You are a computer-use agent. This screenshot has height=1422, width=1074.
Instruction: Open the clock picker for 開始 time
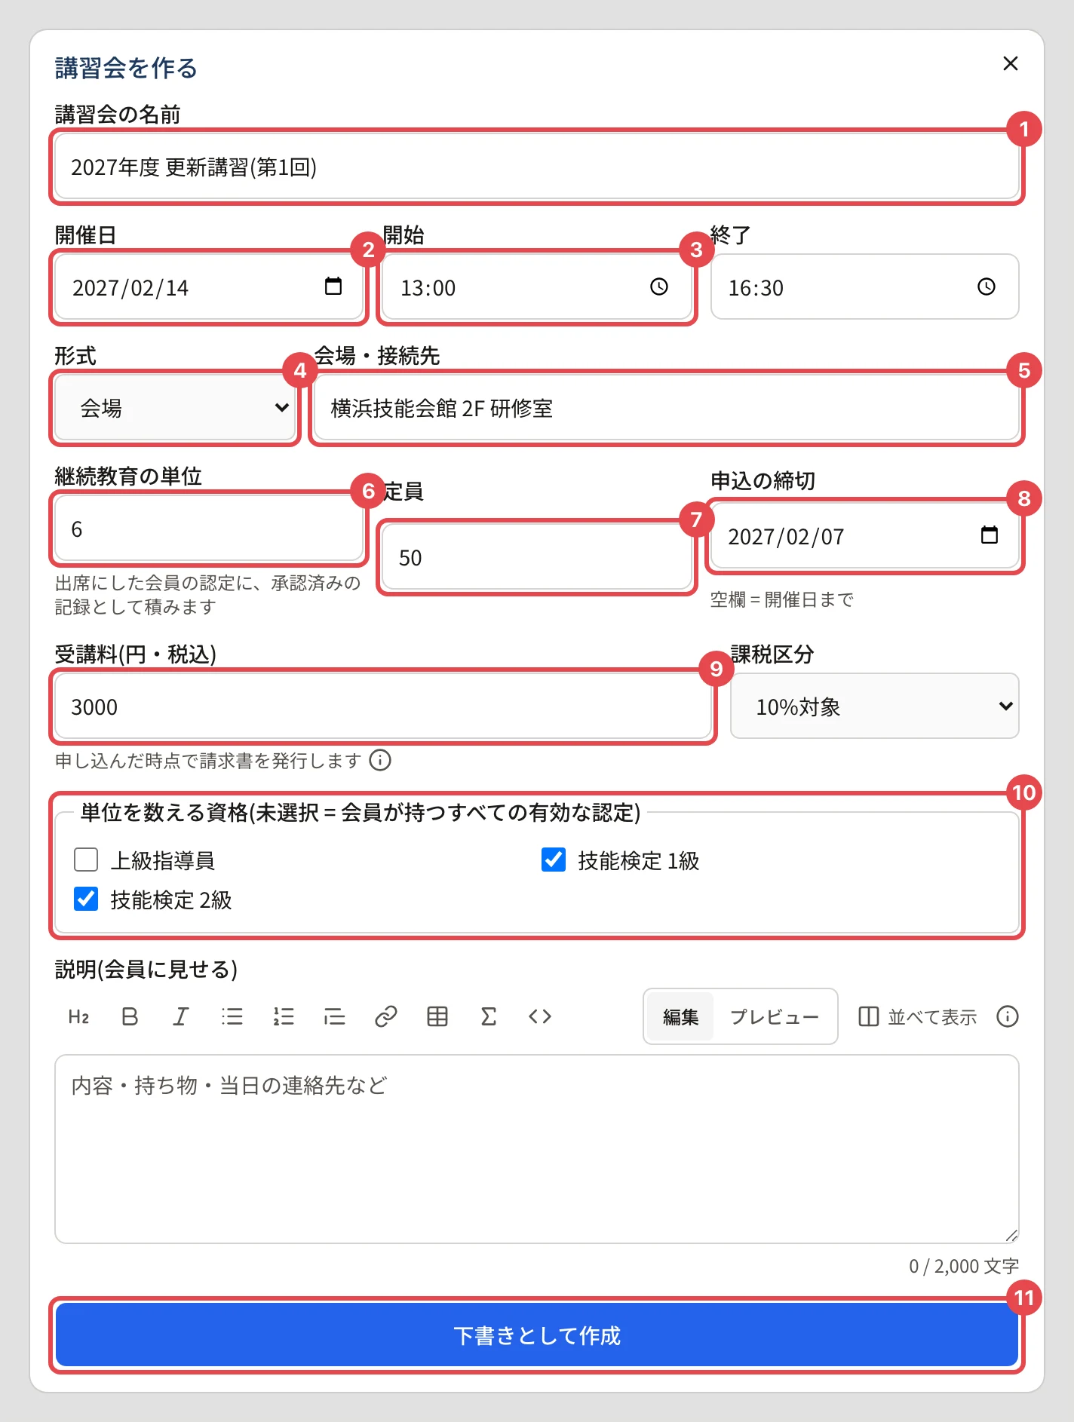click(x=659, y=287)
